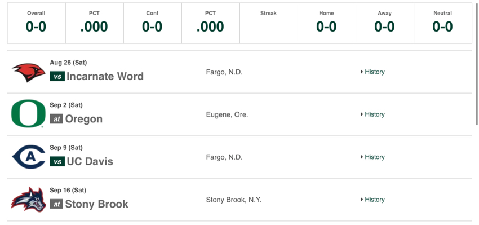Expand History for the Incarnate Word game
This screenshot has height=225, width=479.
[x=372, y=72]
